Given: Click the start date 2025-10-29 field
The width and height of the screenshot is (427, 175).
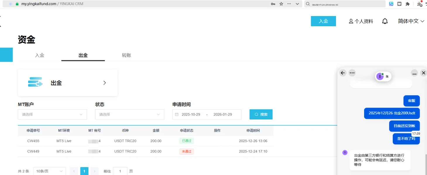Looking at the screenshot, I should tap(191, 114).
